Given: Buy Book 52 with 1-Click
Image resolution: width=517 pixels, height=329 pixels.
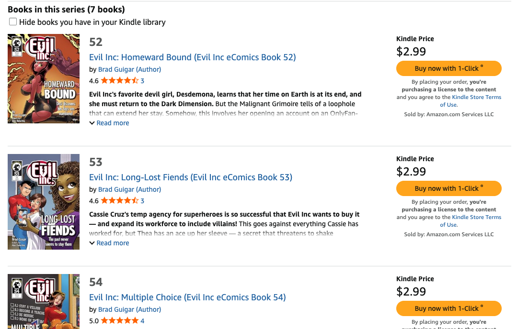Looking at the screenshot, I should [x=448, y=68].
